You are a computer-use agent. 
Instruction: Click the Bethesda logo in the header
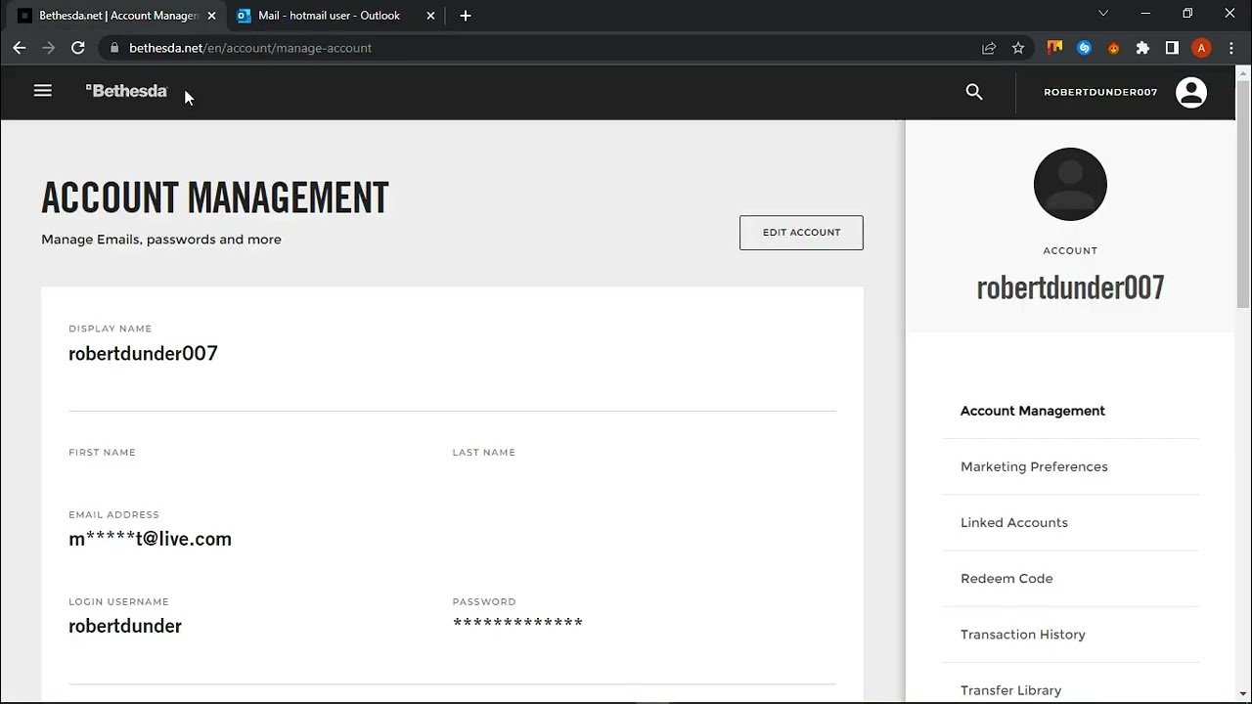coord(126,91)
